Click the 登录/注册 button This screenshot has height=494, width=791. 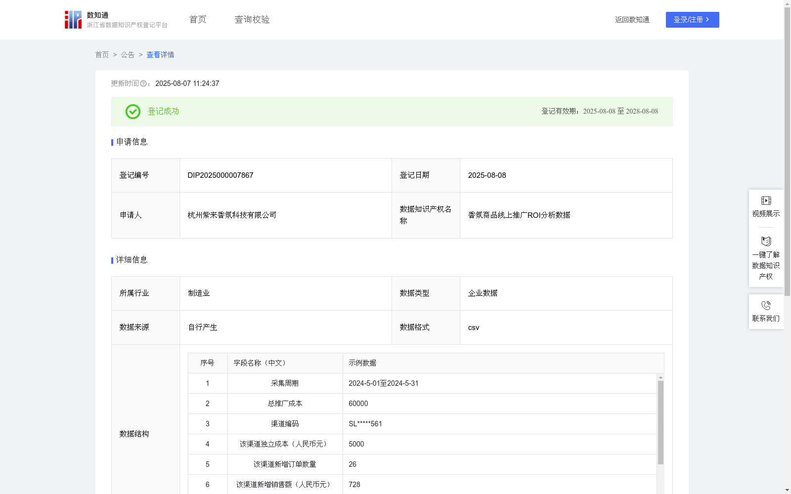(692, 20)
